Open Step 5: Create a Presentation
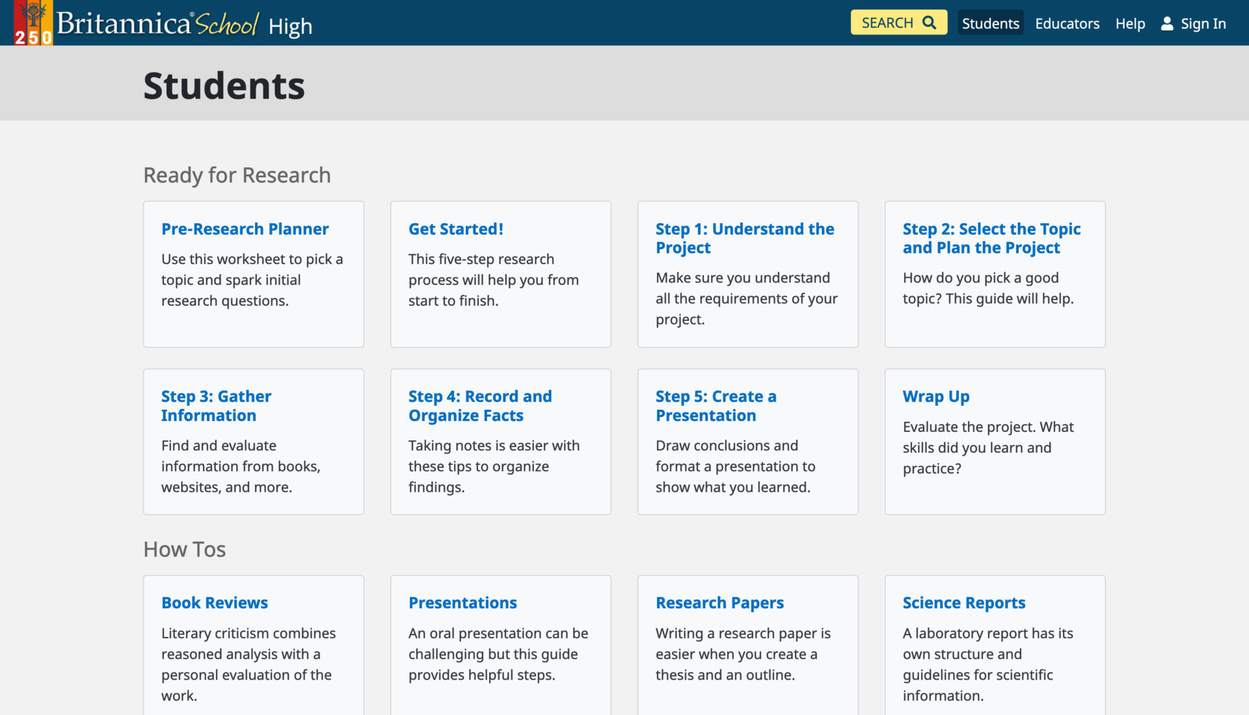The height and width of the screenshot is (715, 1249). click(716, 405)
